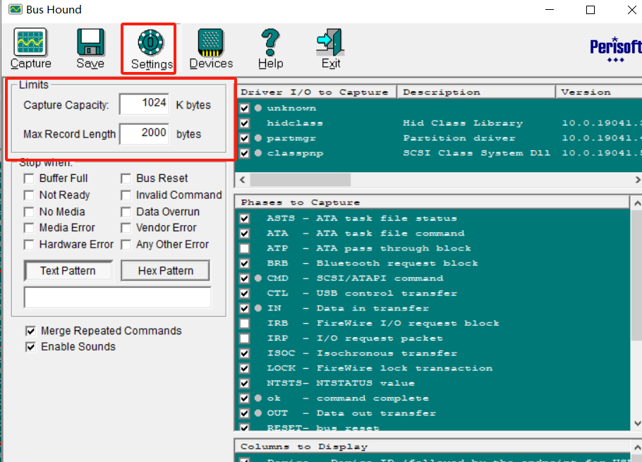Click the Version column header

[x=599, y=92]
